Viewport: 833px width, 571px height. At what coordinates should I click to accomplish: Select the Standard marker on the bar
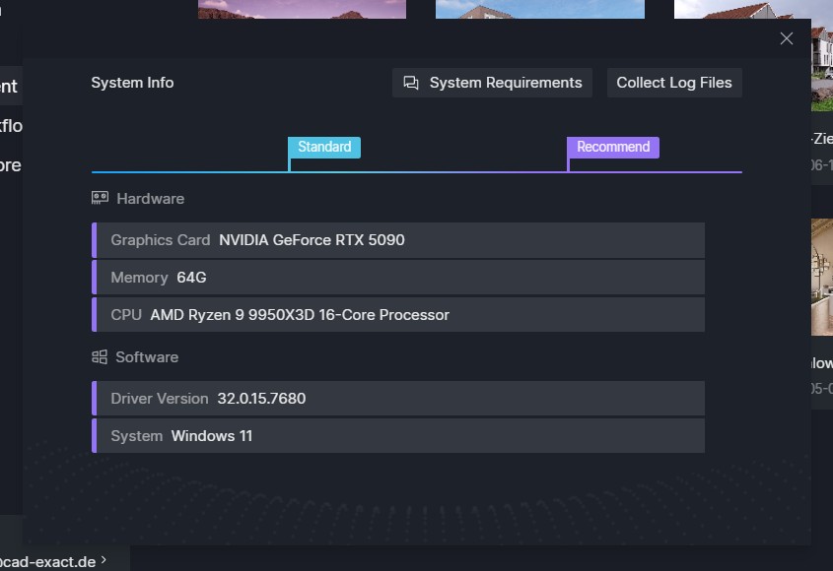[324, 147]
